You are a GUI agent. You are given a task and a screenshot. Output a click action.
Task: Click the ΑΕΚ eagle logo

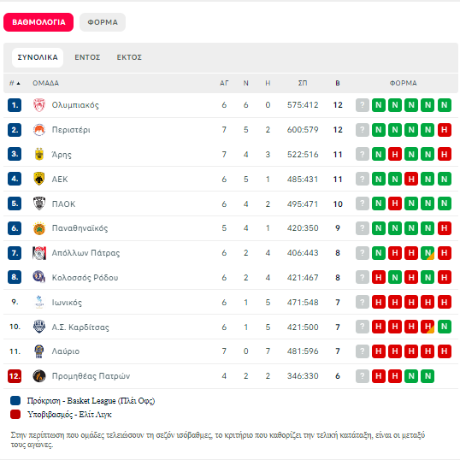[39, 179]
